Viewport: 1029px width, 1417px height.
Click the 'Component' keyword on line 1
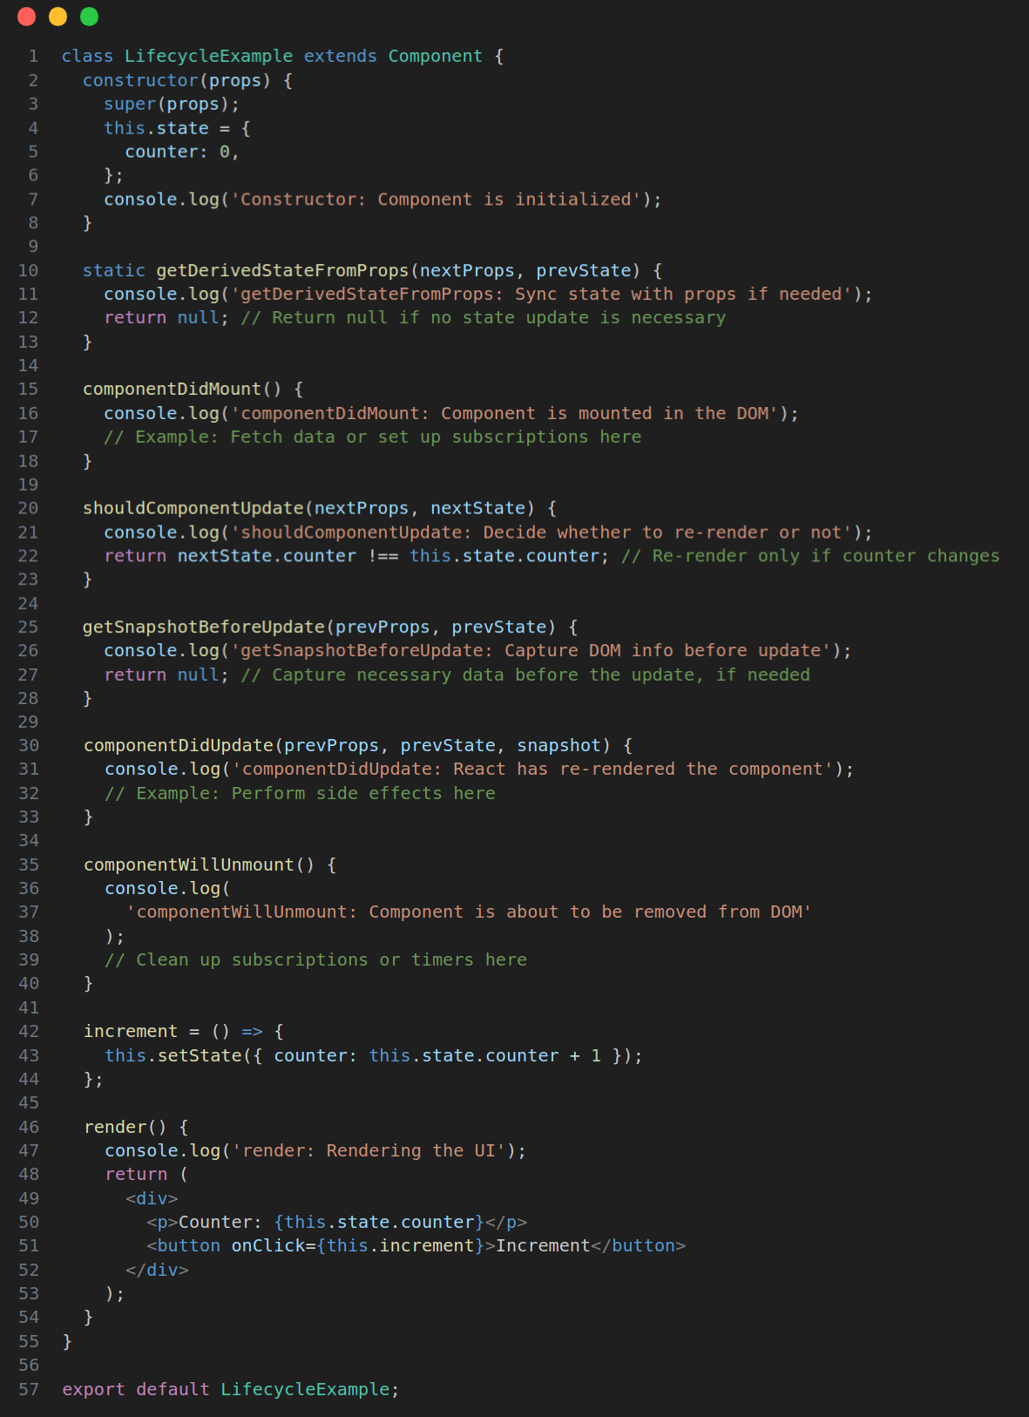coord(436,56)
